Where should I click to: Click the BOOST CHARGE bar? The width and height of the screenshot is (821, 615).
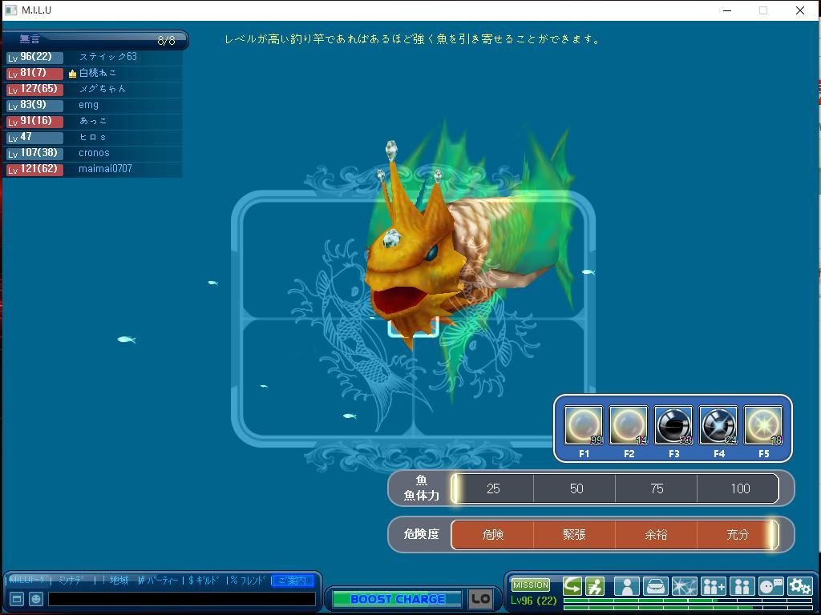click(x=397, y=599)
